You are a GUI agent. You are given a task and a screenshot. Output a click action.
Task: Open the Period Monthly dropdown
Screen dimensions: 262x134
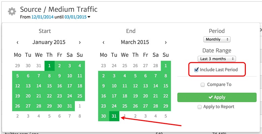point(217,39)
